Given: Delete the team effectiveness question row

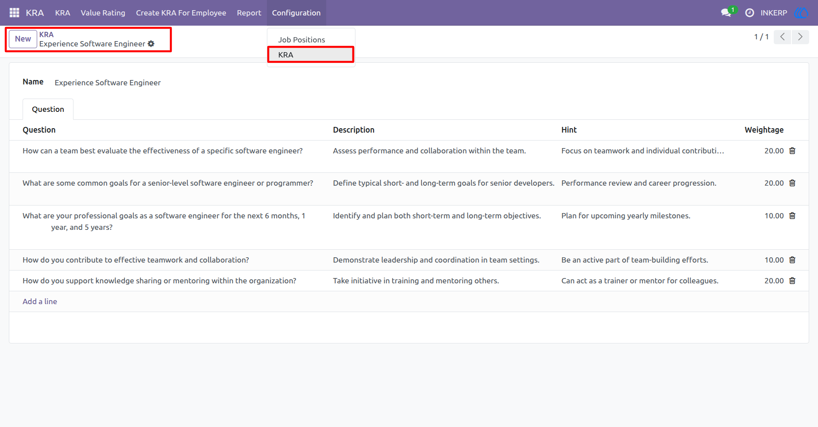Looking at the screenshot, I should pos(792,151).
